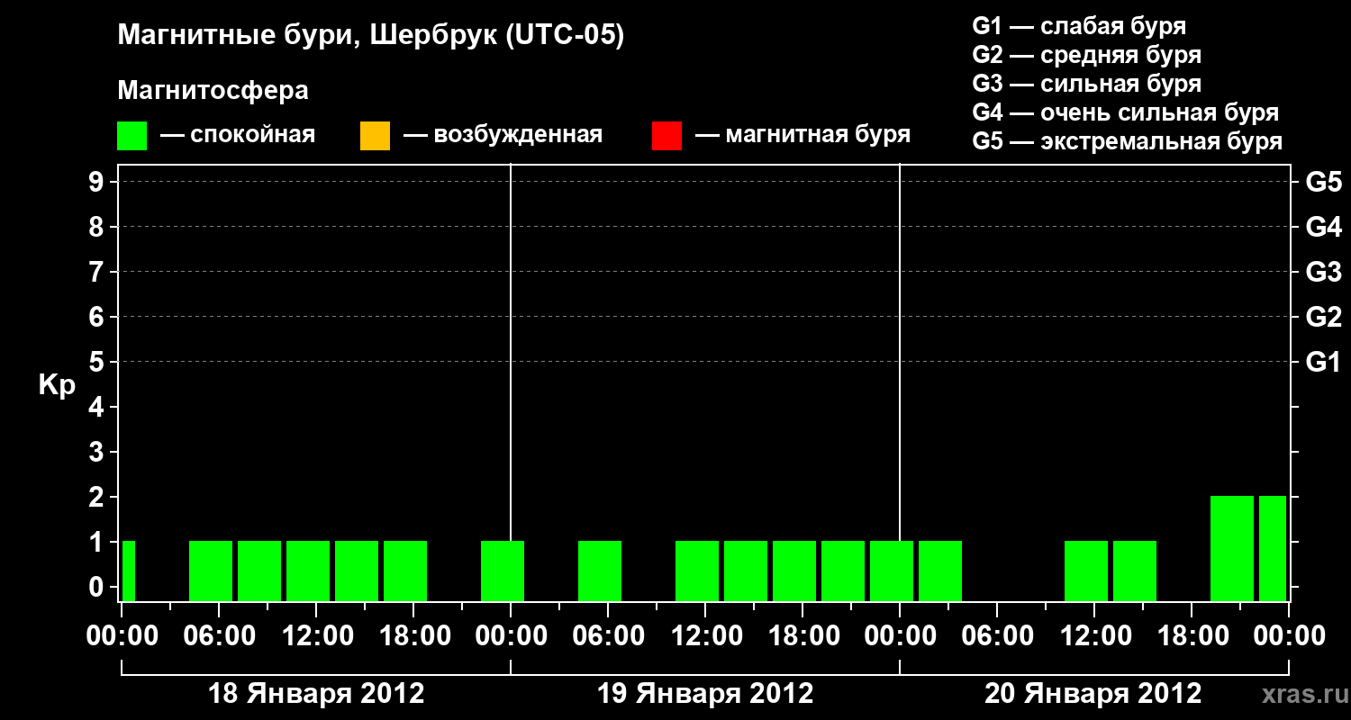Screen dimensions: 1351x720
Task: Click the green bar crossing midnight into 19 January
Action: tap(503, 571)
